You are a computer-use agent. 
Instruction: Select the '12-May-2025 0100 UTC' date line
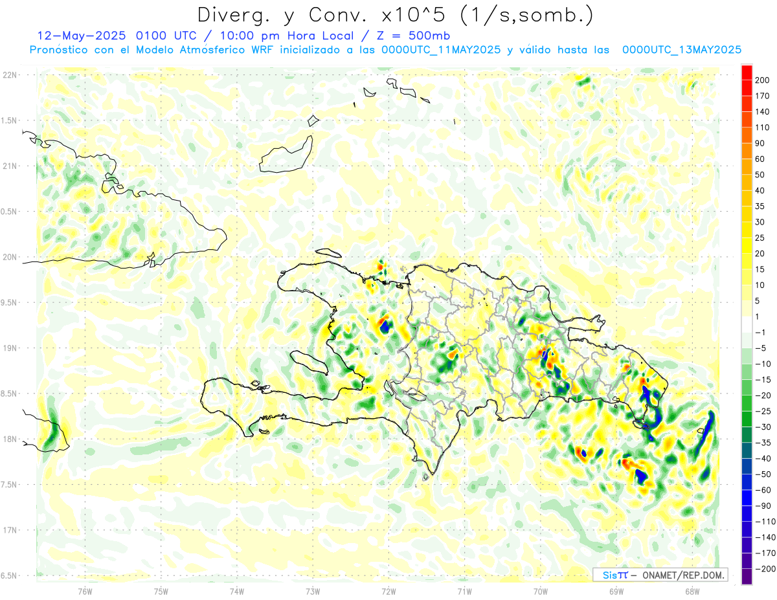click(120, 36)
